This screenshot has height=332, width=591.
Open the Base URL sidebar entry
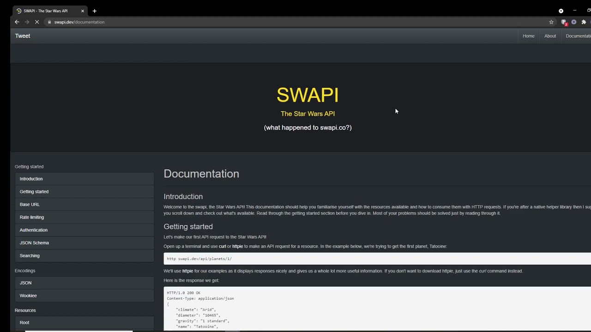[84, 204]
